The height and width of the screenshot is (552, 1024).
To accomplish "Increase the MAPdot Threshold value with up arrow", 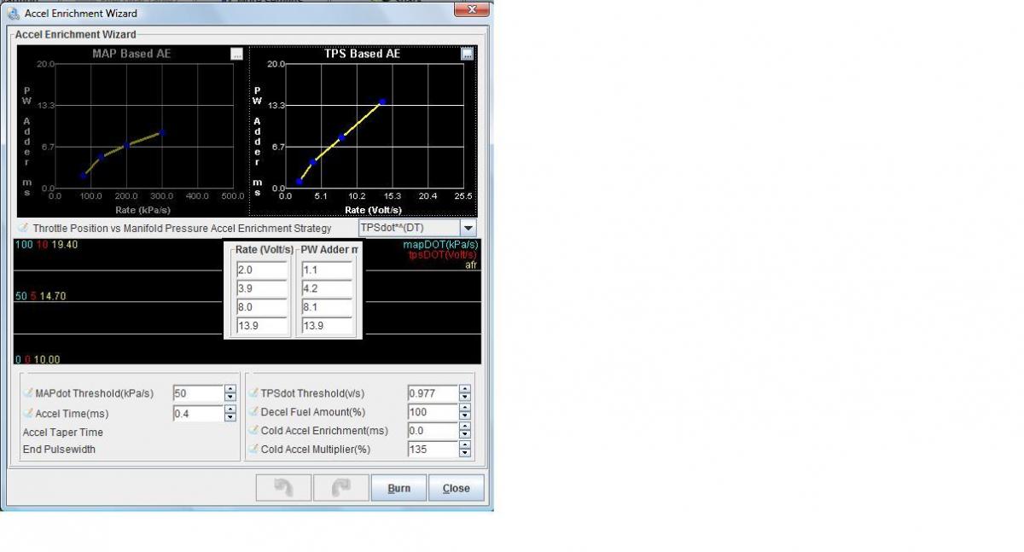I will pyautogui.click(x=230, y=389).
